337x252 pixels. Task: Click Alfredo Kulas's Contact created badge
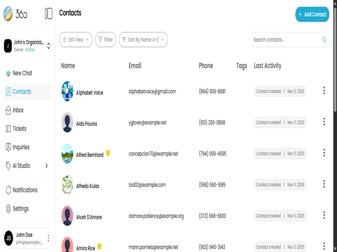280,185
